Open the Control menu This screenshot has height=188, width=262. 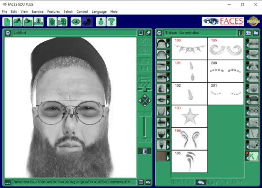click(x=82, y=12)
